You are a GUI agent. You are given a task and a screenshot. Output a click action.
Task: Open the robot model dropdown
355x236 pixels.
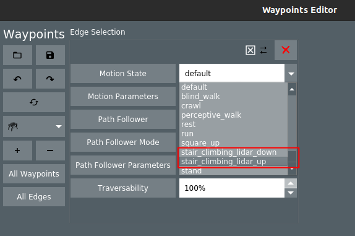coord(34,126)
